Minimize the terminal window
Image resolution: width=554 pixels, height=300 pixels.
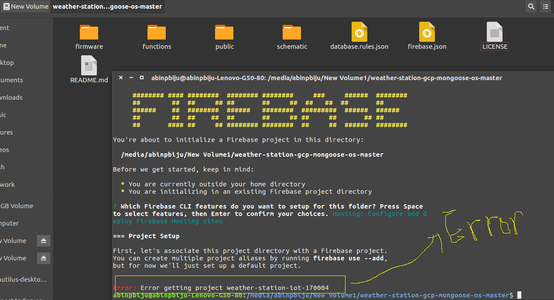[x=131, y=78]
